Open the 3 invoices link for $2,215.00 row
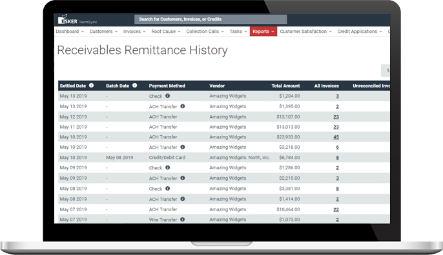 click(x=337, y=178)
